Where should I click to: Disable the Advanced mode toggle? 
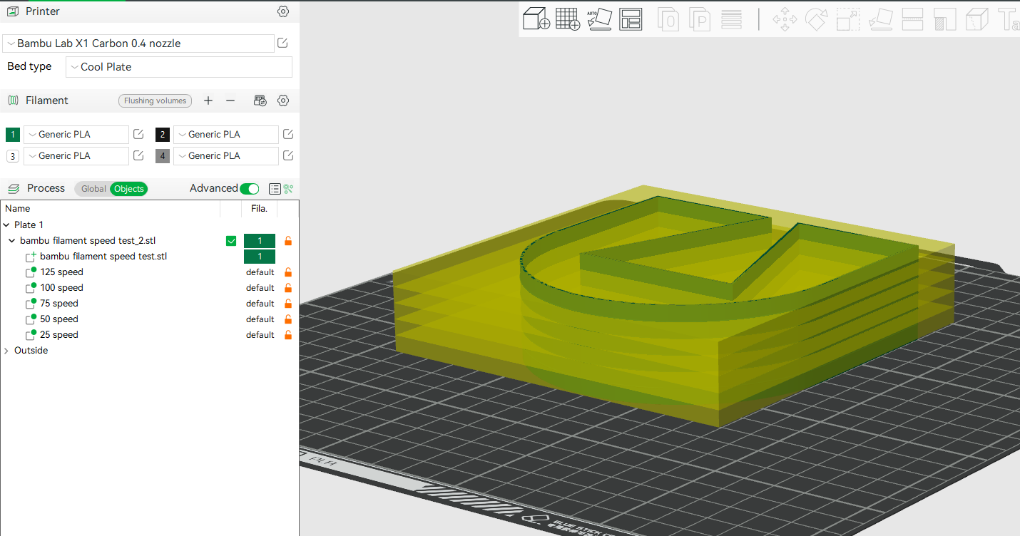(248, 188)
